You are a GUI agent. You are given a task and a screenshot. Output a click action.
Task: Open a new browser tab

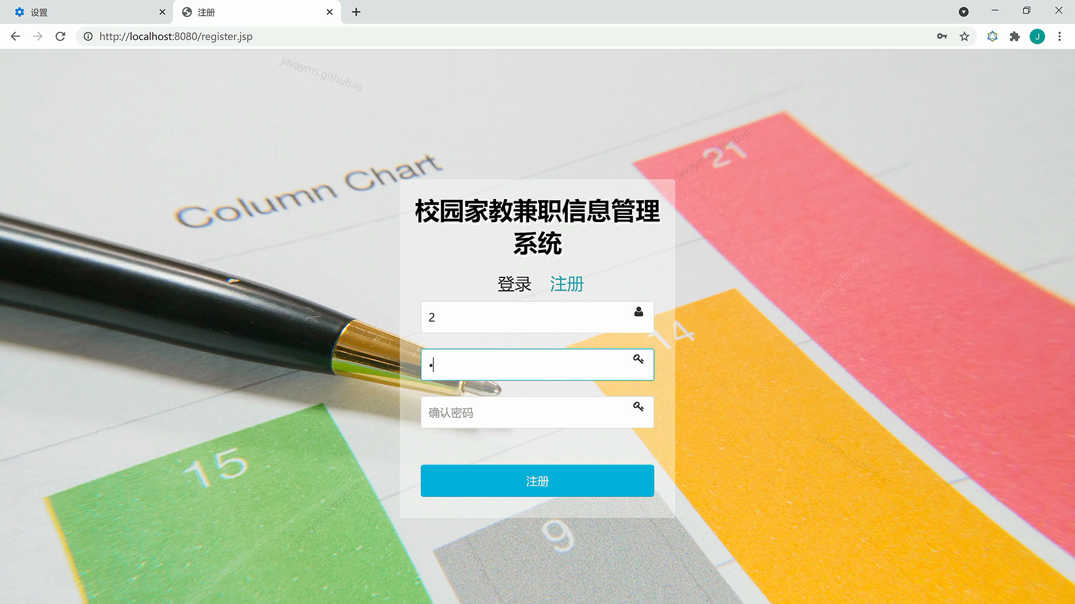coord(356,12)
